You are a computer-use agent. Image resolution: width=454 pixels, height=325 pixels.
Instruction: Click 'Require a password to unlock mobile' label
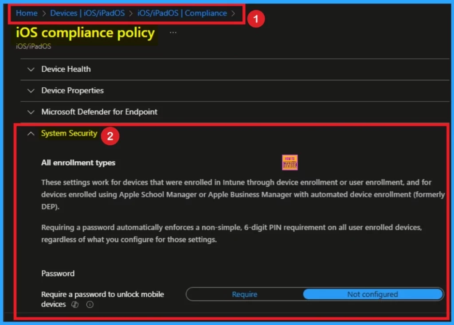tap(102, 294)
